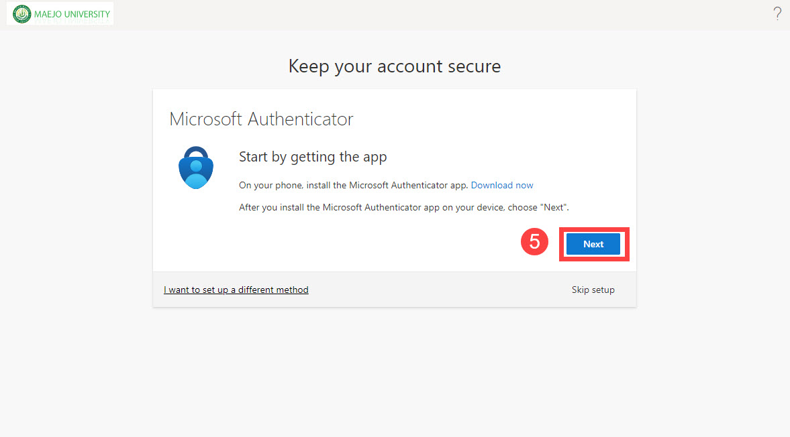
Task: Select Skip setup
Action: pyautogui.click(x=593, y=290)
